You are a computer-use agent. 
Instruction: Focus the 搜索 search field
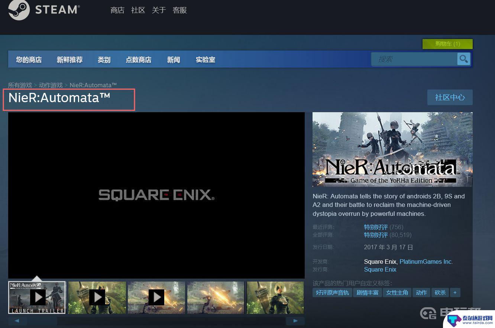(414, 59)
